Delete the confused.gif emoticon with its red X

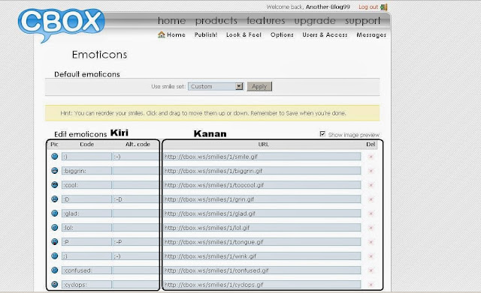click(371, 271)
